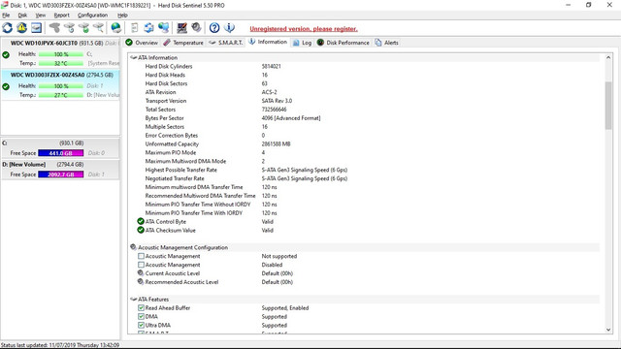Click the scrollbar down arrow

click(608, 330)
